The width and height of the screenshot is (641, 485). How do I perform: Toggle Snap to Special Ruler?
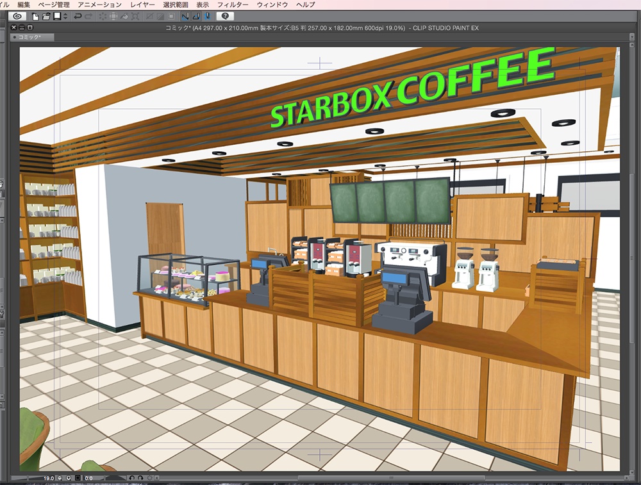(x=196, y=17)
